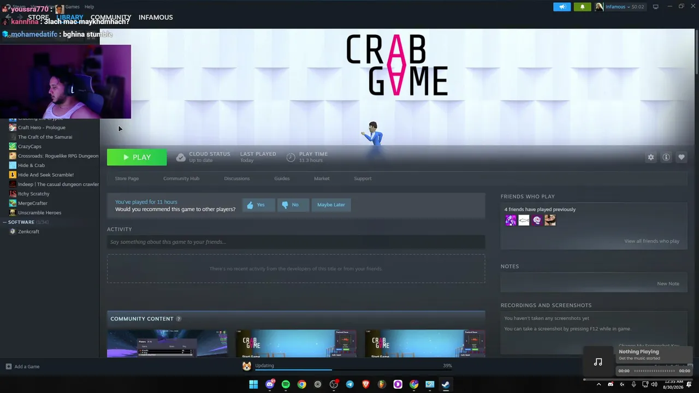This screenshot has height=393, width=699.
Task: Click the thumbs-up Yes recommendation button
Action: click(x=258, y=205)
